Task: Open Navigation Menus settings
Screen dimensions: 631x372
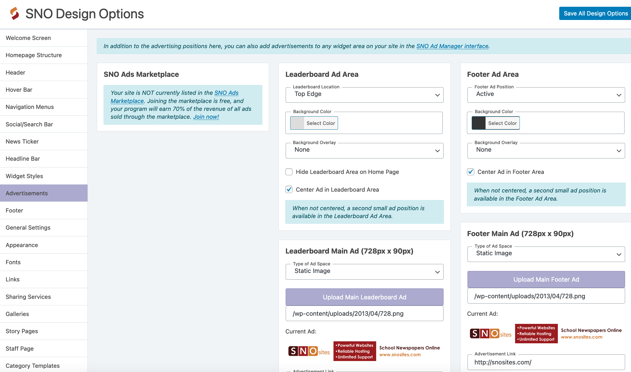Action: tap(44, 107)
